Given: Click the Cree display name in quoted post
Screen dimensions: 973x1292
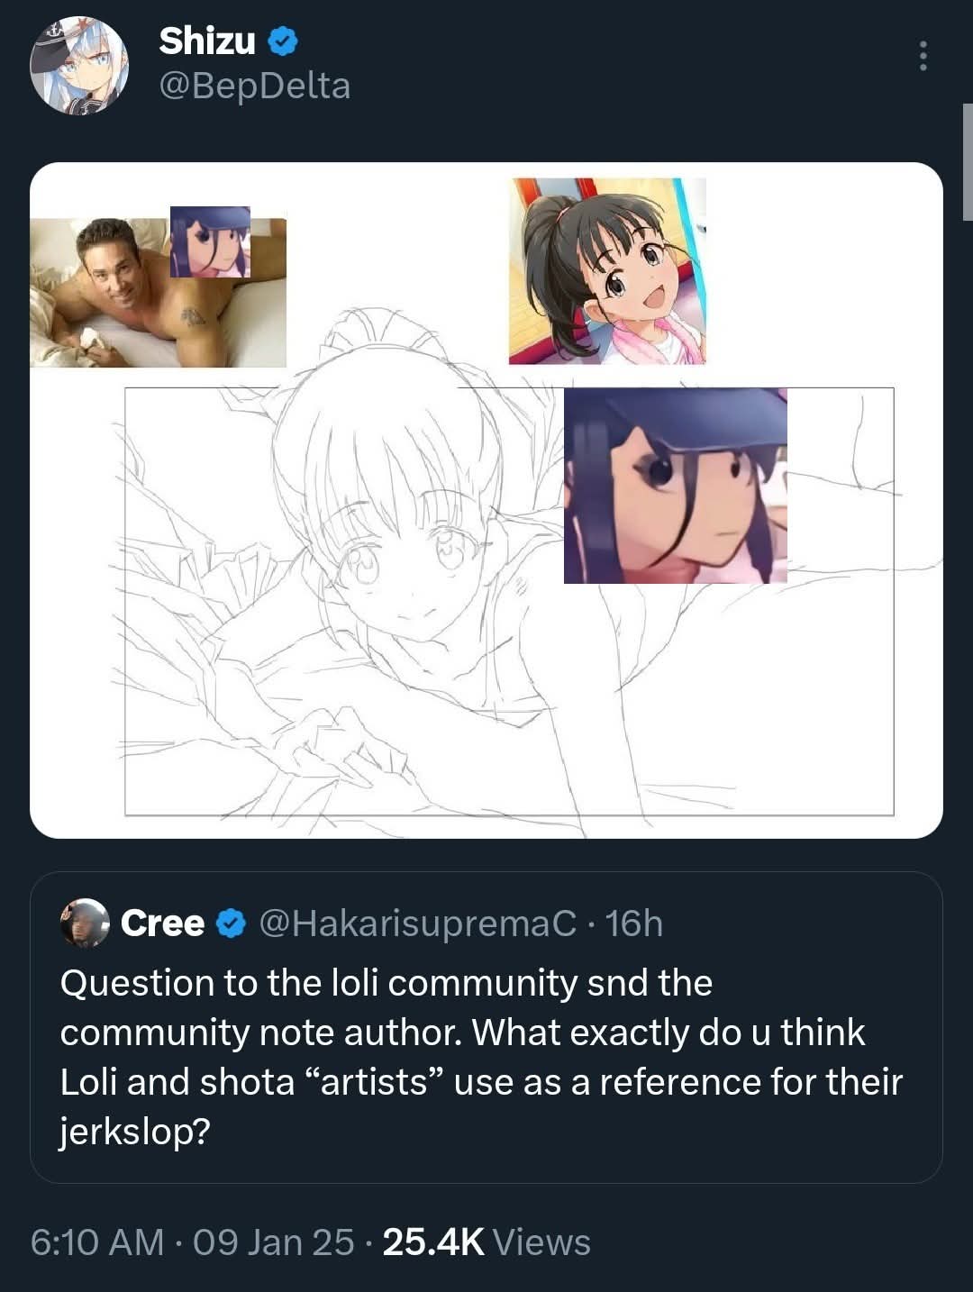Looking at the screenshot, I should tap(163, 923).
